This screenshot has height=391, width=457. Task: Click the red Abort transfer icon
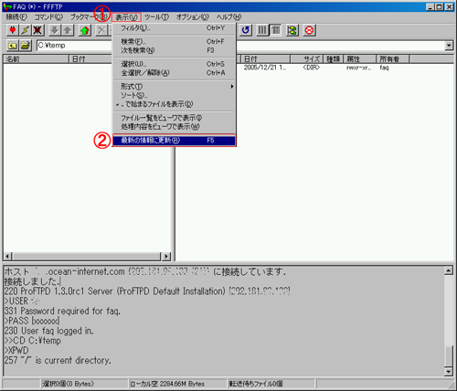(309, 30)
